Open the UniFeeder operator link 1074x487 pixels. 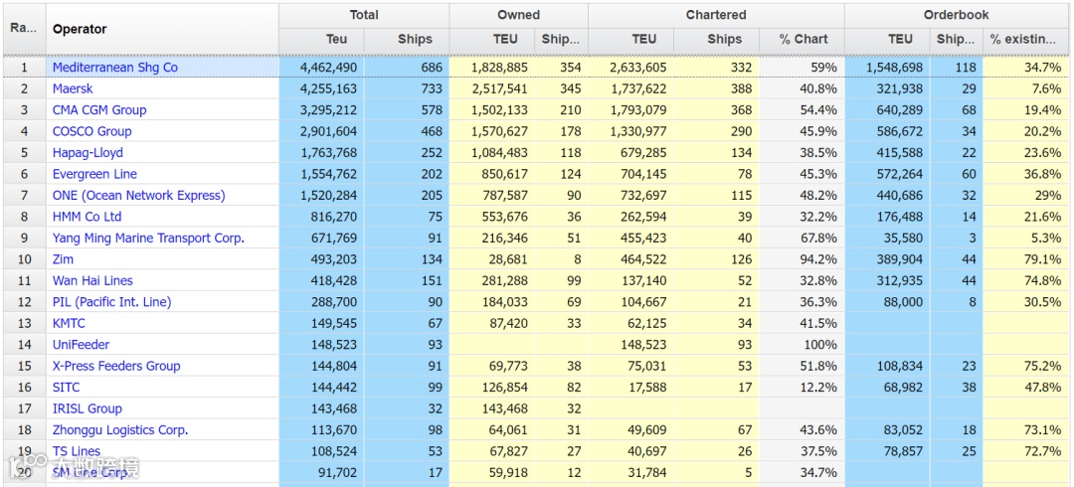click(x=81, y=344)
